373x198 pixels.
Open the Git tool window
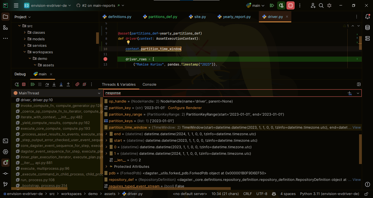tap(5, 184)
